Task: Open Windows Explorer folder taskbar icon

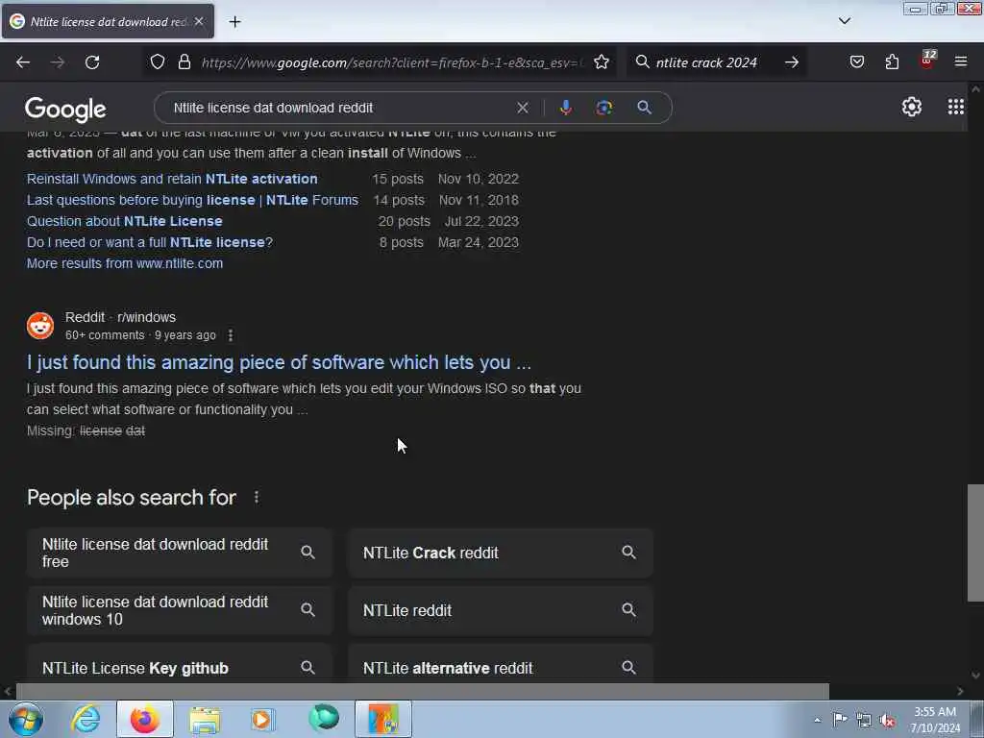Action: point(206,719)
